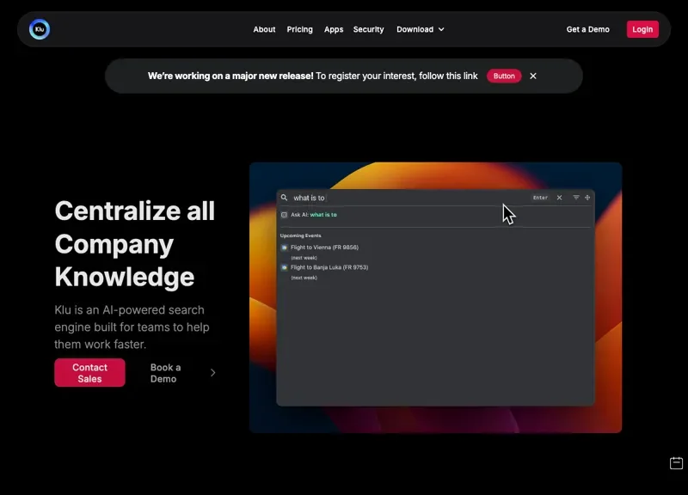Viewport: 688px width, 495px height.
Task: Click the red Button in the announcement banner
Action: [x=504, y=76]
